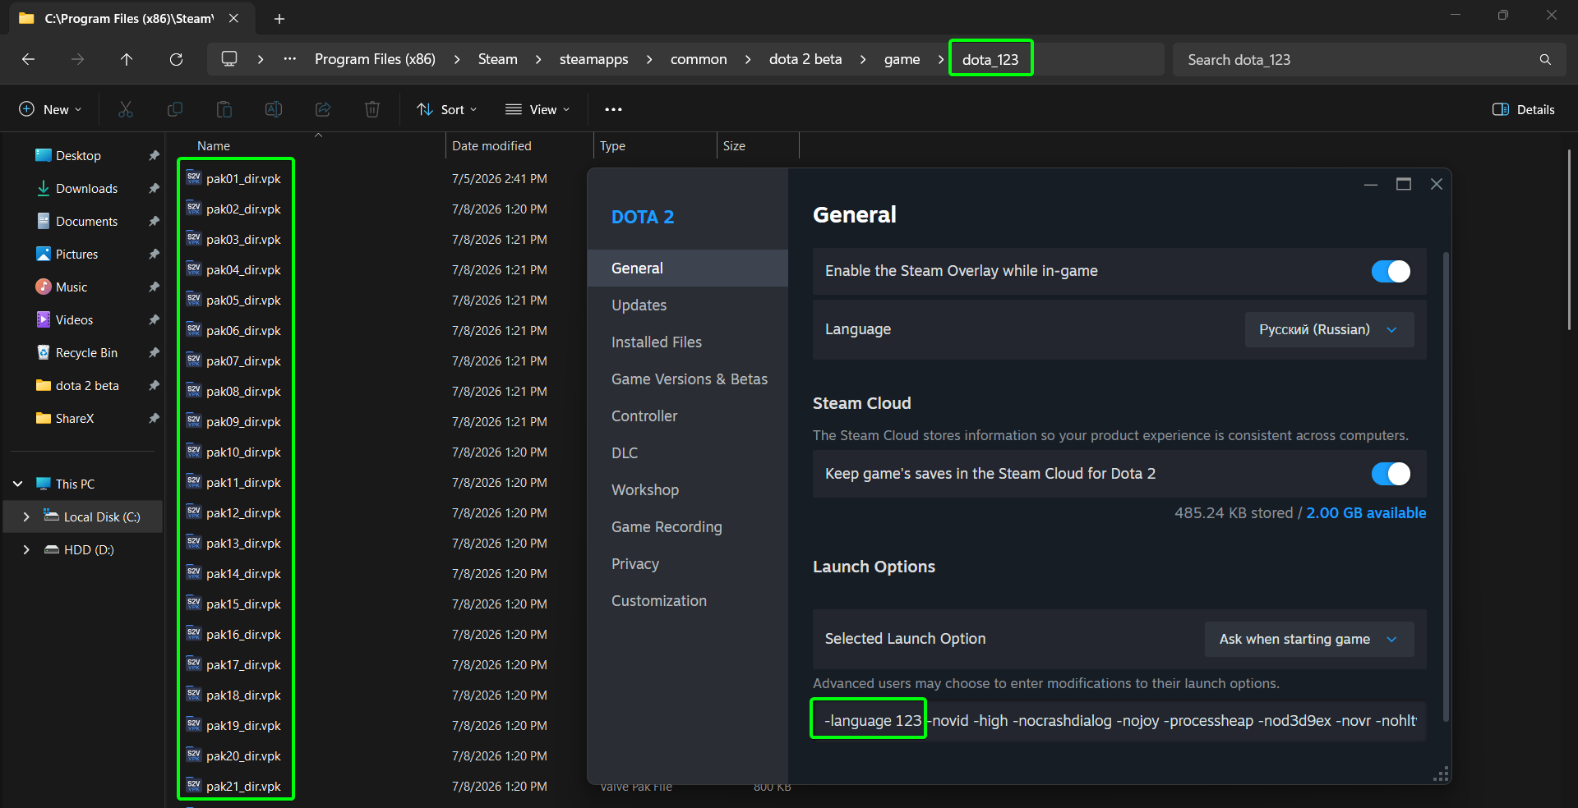The width and height of the screenshot is (1578, 808).
Task: Close the current Explorer tab
Action: (x=233, y=18)
